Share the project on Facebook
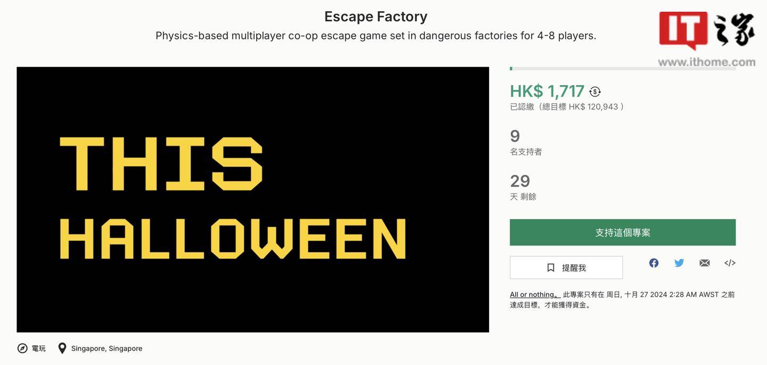 pyautogui.click(x=654, y=263)
